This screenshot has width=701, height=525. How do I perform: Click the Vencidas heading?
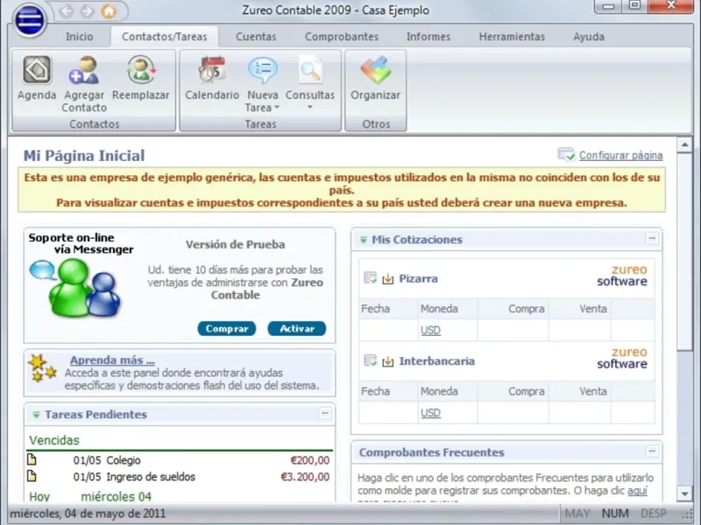coord(54,440)
